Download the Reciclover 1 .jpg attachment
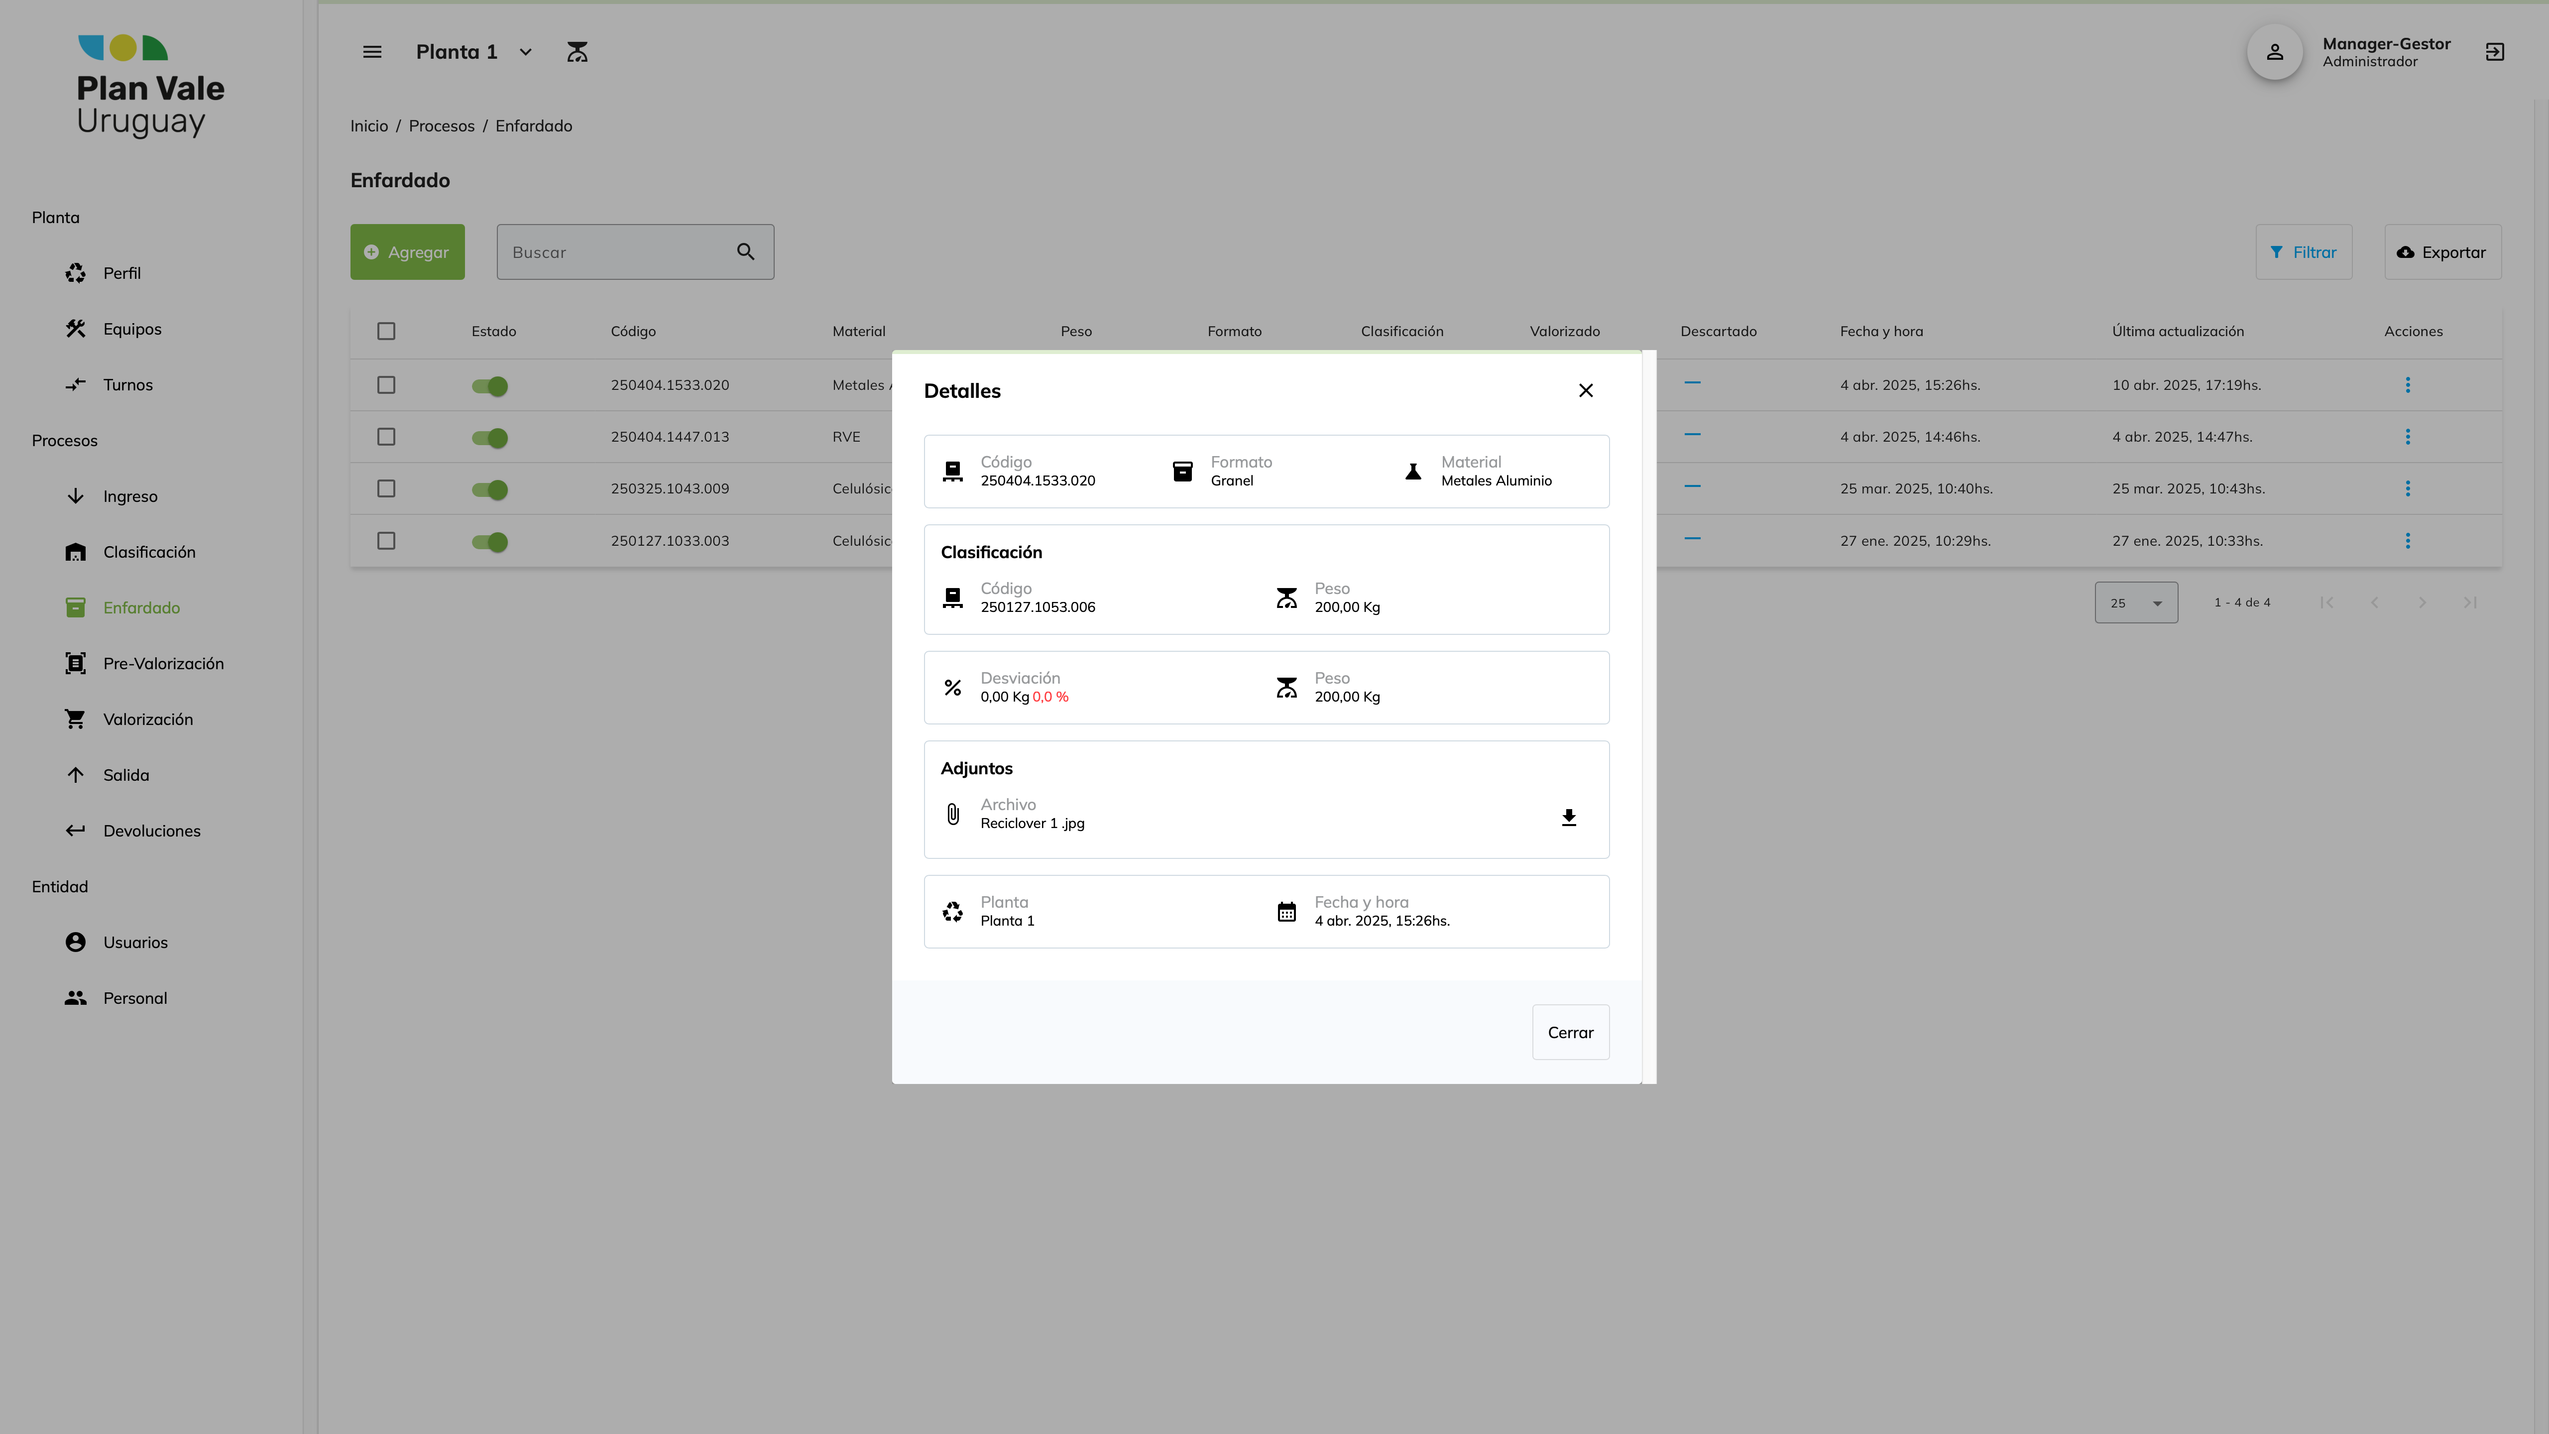The height and width of the screenshot is (1434, 2549). (x=1568, y=818)
